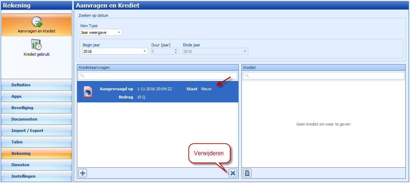Image resolution: width=410 pixels, height=183 pixels.
Task: Click the 'Nieuw' state value
Action: (x=206, y=89)
